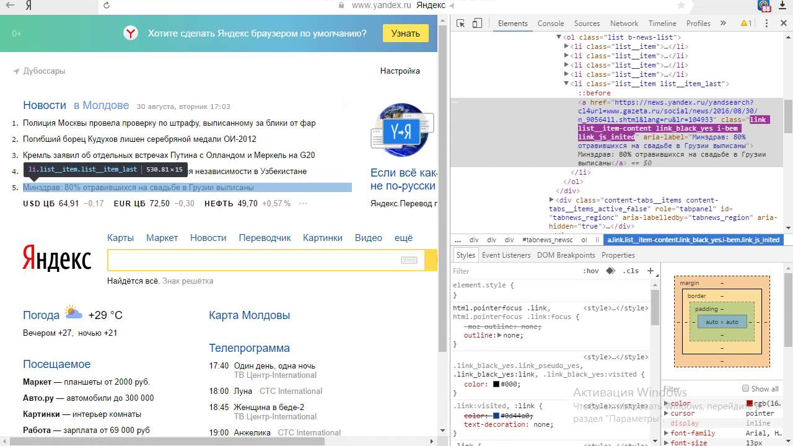Click the Дубоссары location arrow label
This screenshot has width=793, height=446.
(x=39, y=71)
